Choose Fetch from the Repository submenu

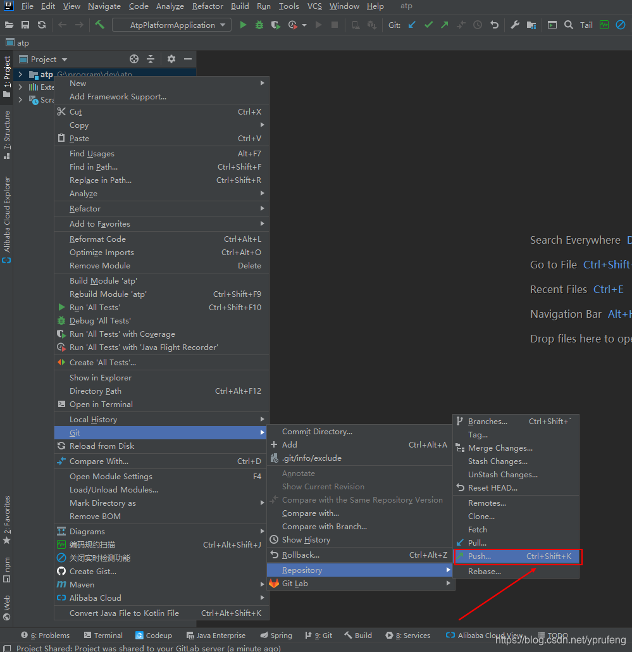pos(516,530)
